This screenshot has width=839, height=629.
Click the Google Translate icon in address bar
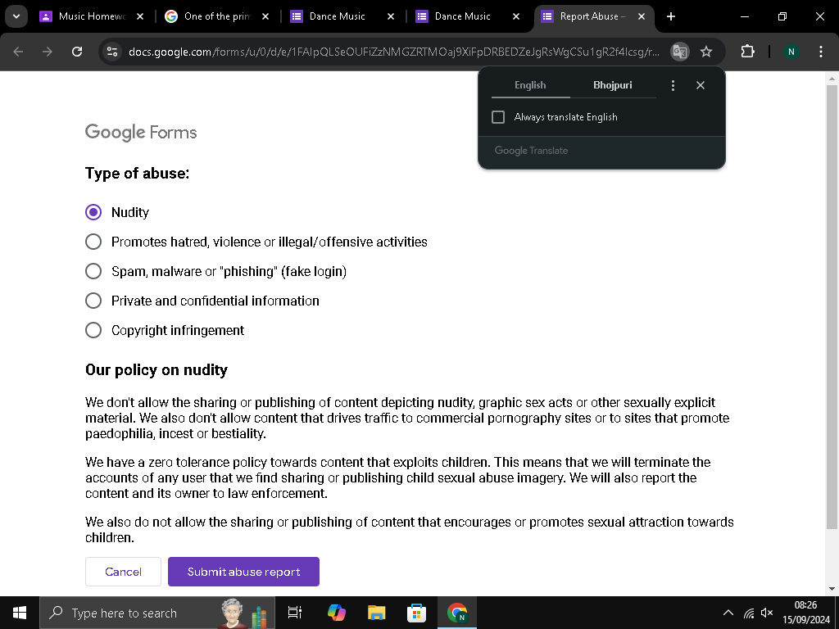coord(679,52)
